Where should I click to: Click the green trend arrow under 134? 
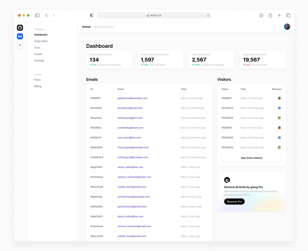point(91,65)
